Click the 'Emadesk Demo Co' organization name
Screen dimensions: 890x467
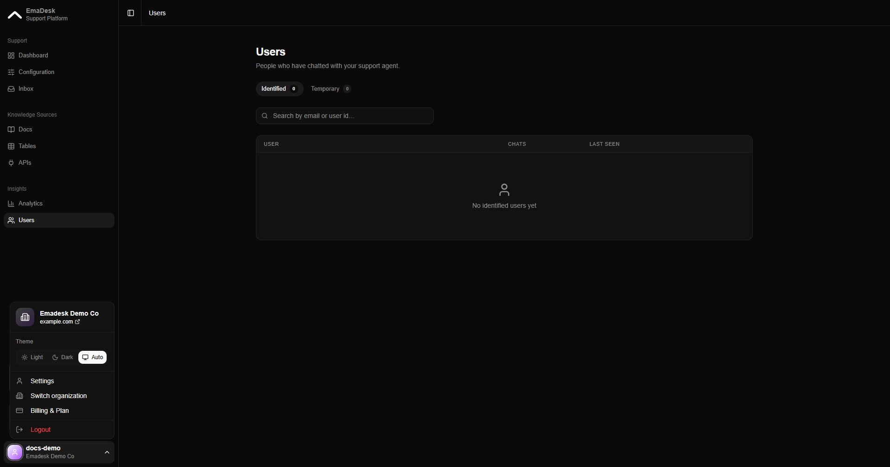[69, 313]
